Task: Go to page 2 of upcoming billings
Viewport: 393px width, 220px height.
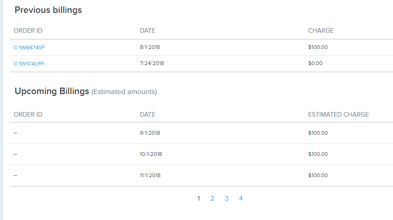Action: tap(212, 198)
